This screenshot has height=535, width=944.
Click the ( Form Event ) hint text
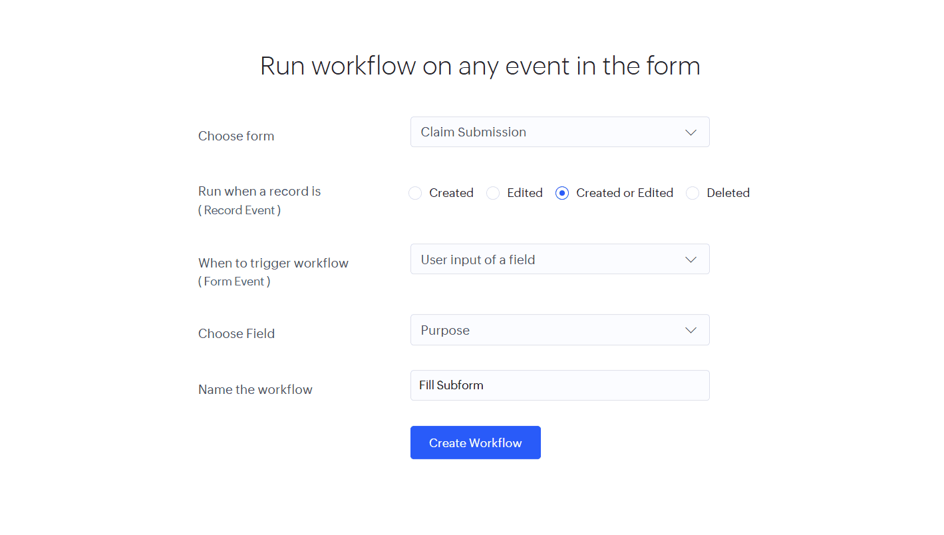pyautogui.click(x=234, y=281)
